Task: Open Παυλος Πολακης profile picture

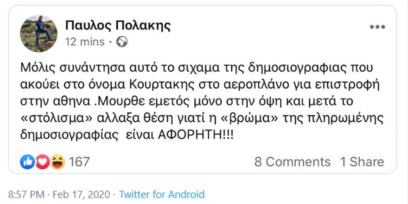Action: [x=38, y=33]
